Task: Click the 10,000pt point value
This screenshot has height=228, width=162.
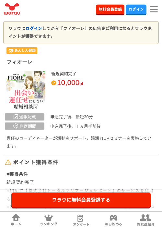Action: (x=70, y=83)
